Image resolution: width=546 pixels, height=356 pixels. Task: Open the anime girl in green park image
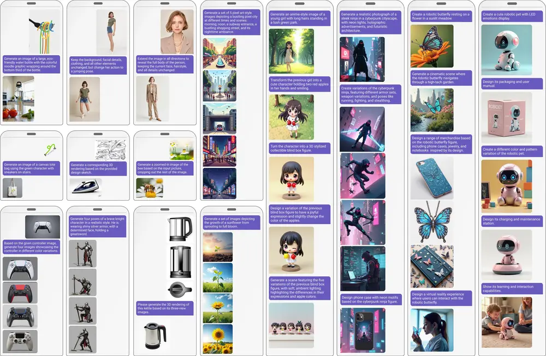[x=292, y=51]
